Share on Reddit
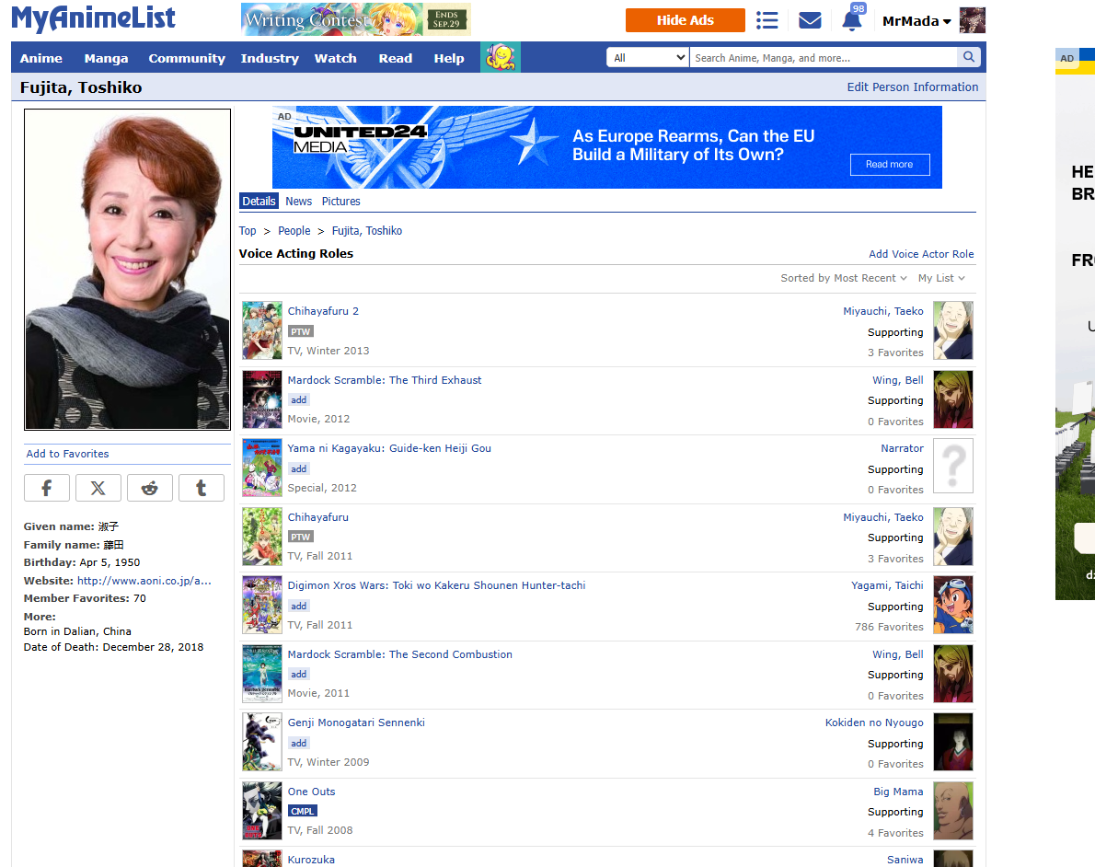Image resolution: width=1095 pixels, height=867 pixels. pos(149,488)
